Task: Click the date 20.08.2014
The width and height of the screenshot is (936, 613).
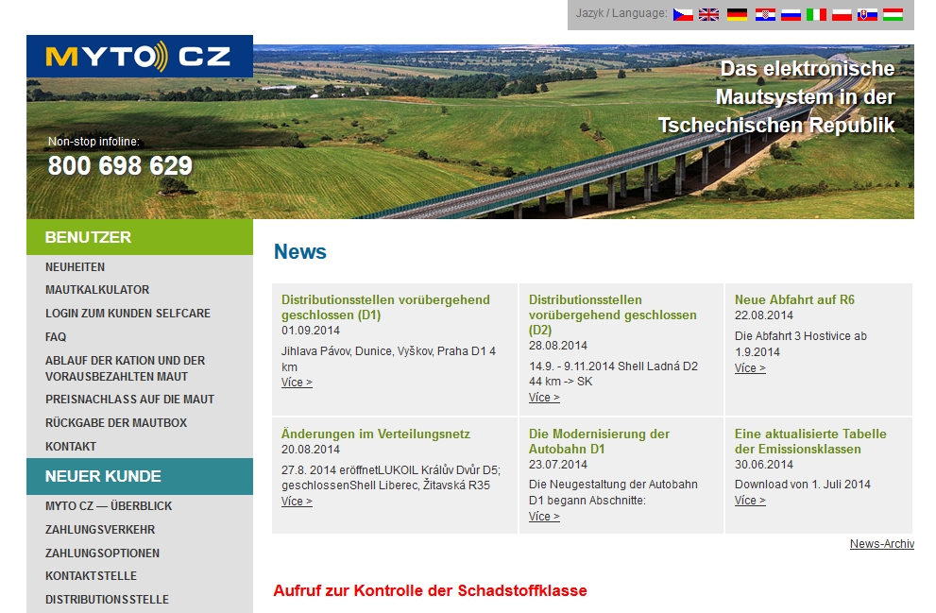Action: point(311,449)
